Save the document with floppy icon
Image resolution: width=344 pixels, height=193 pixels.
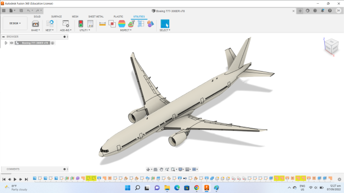21,11
